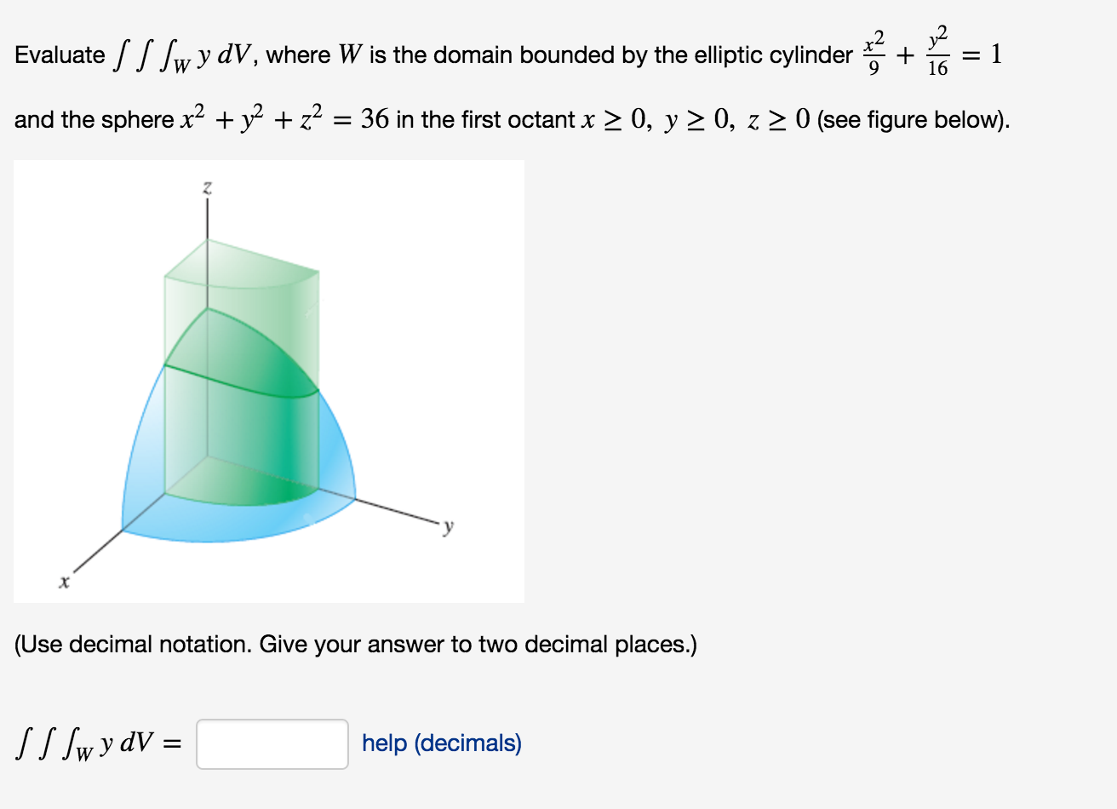
Task: Select the x axis label in the figure
Action: pyautogui.click(x=64, y=583)
